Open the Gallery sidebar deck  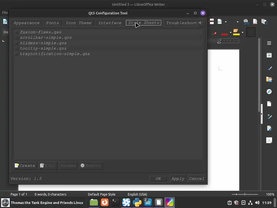click(269, 79)
